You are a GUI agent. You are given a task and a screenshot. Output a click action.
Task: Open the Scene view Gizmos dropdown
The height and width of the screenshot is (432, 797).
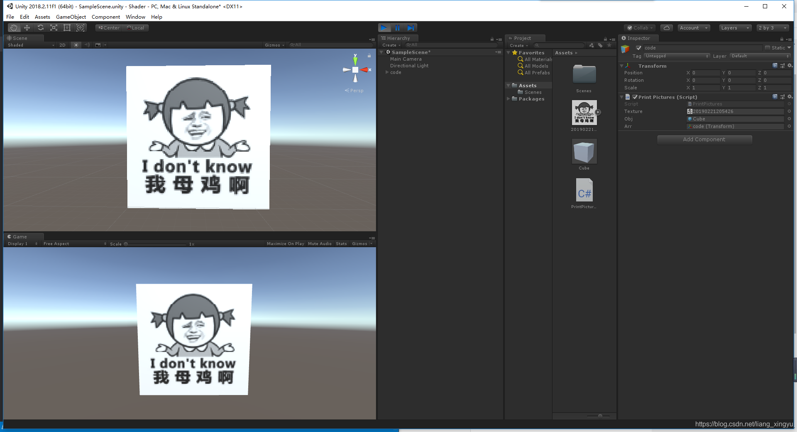[x=274, y=45]
